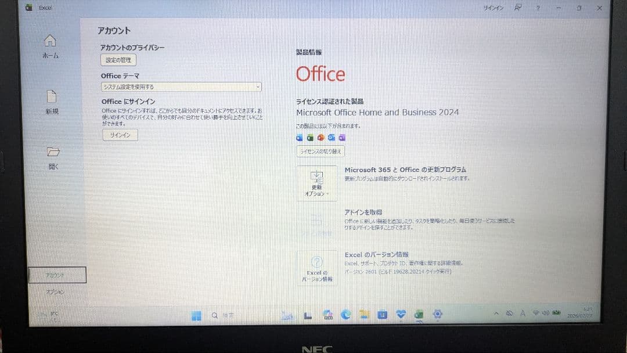
Task: Click the OneNote icon among included apps
Action: [343, 138]
